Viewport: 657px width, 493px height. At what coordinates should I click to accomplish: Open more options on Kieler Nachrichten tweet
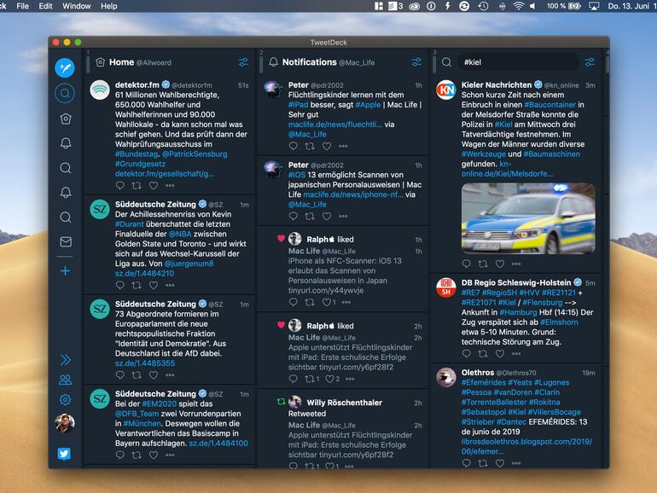pyautogui.click(x=516, y=264)
